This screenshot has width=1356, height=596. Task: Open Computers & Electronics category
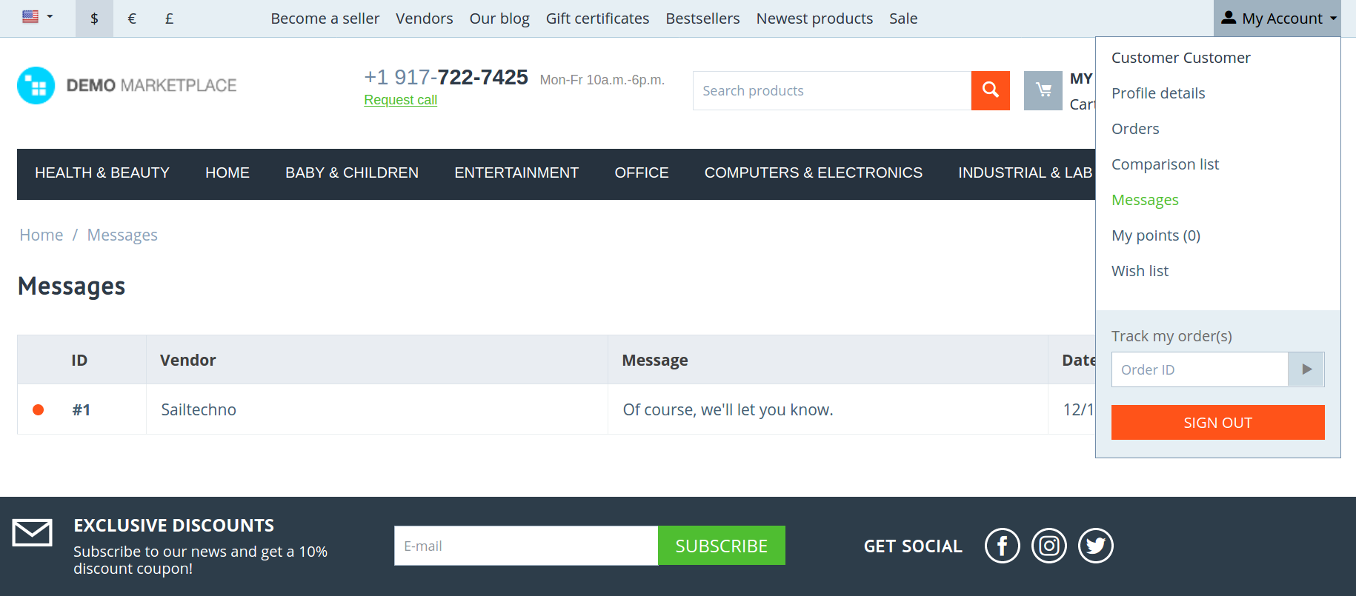pos(813,173)
